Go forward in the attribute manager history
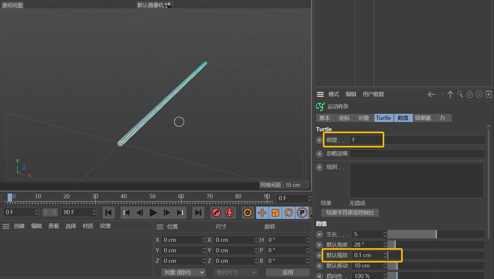 pos(441,94)
